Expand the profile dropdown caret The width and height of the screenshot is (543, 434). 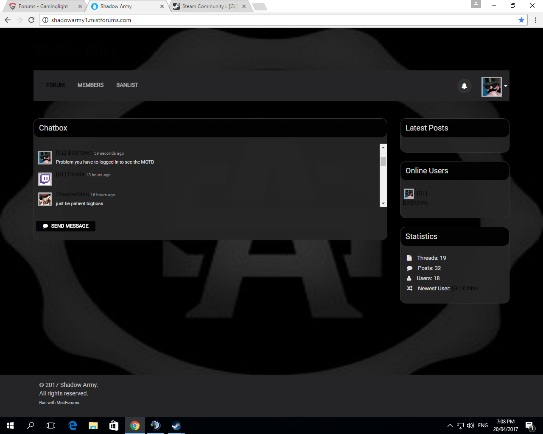click(506, 86)
